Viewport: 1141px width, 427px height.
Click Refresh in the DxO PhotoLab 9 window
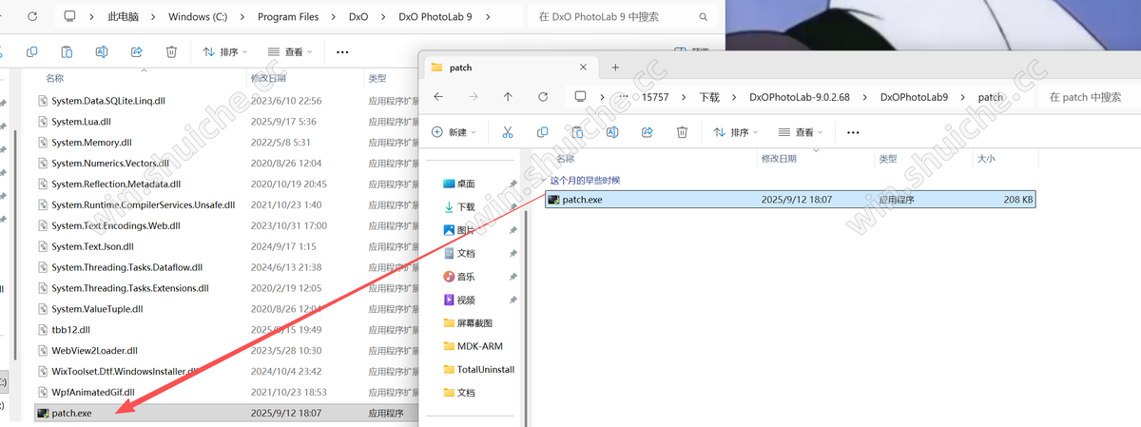(31, 17)
